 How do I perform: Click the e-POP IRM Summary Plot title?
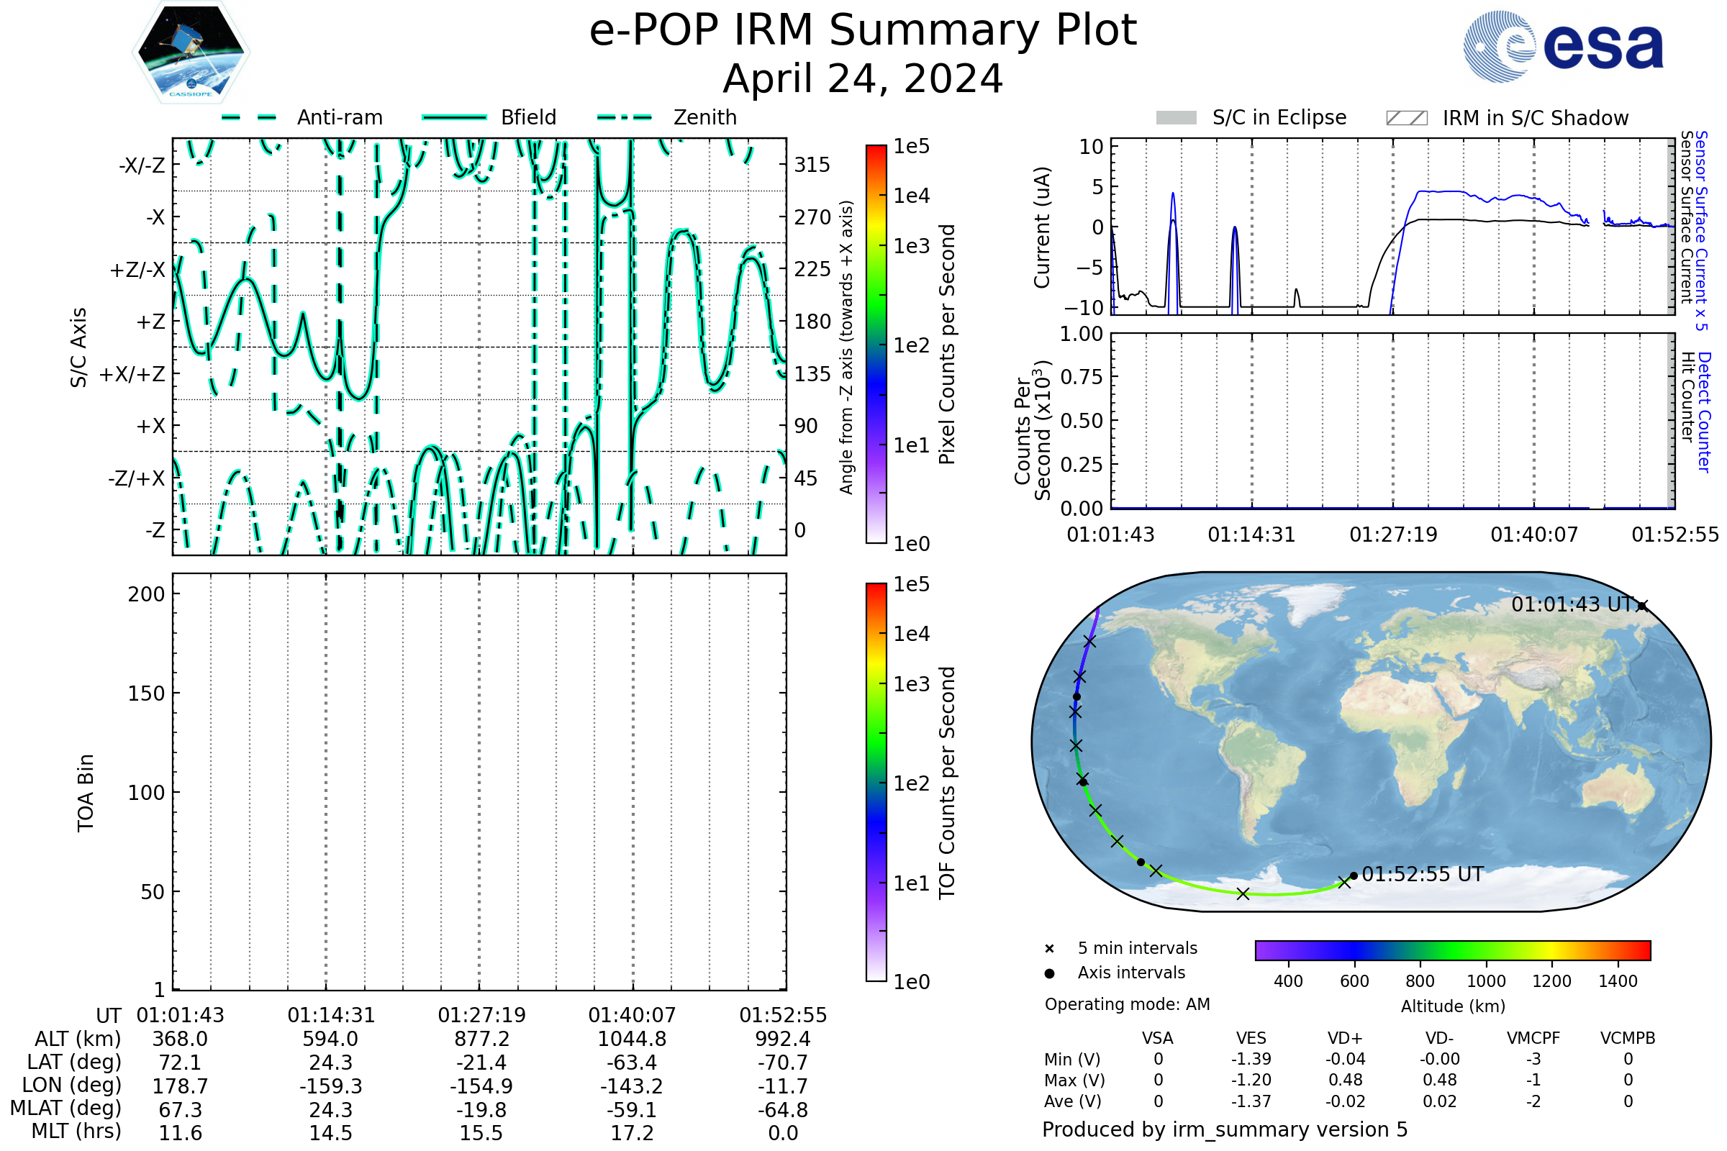pos(863,31)
